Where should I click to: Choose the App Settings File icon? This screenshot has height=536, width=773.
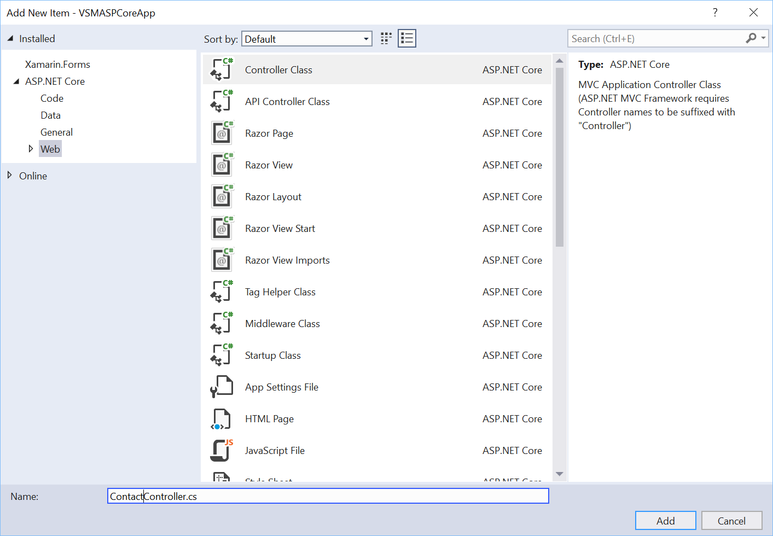pos(222,387)
